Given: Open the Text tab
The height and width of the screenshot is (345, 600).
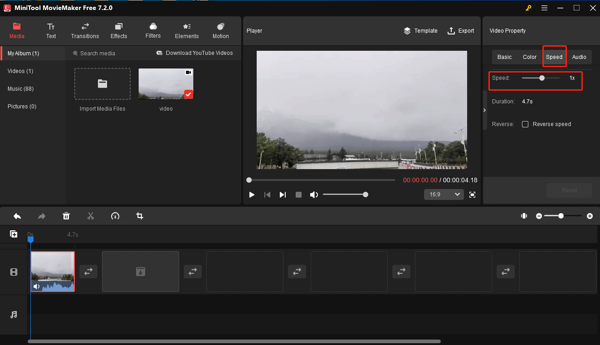Looking at the screenshot, I should click(51, 30).
